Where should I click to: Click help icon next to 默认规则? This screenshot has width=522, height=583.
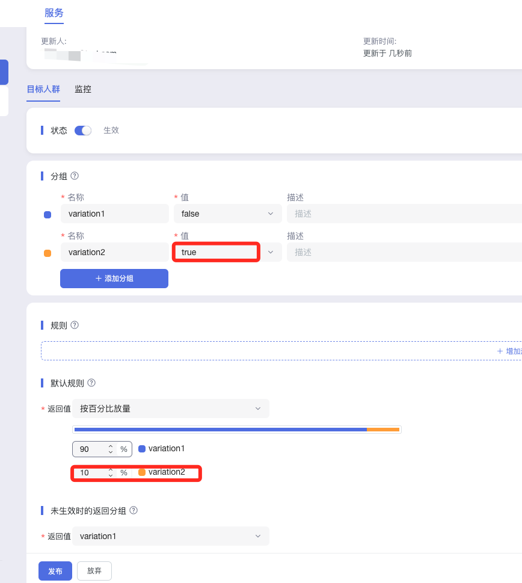point(92,383)
